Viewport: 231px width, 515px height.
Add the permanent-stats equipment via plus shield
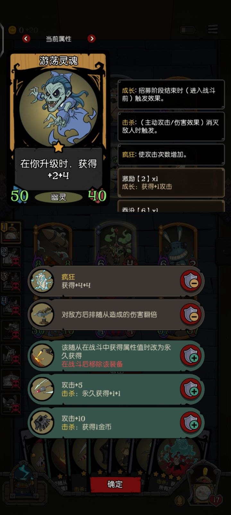pyautogui.click(x=191, y=356)
